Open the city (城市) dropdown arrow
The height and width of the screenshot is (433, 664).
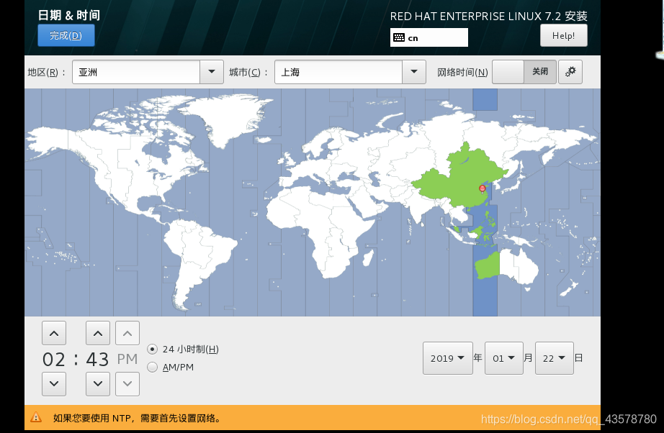click(414, 72)
